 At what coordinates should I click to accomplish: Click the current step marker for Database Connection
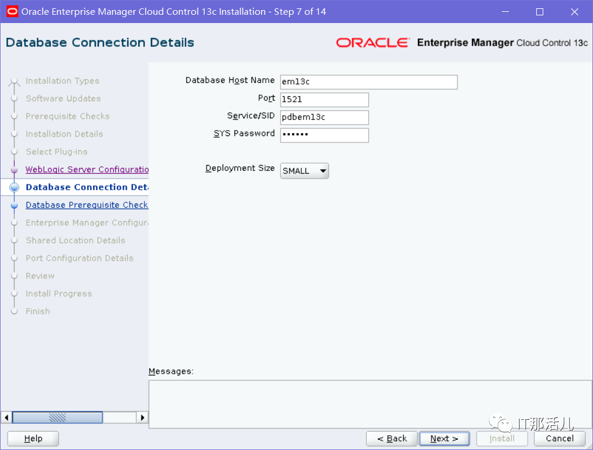14,187
